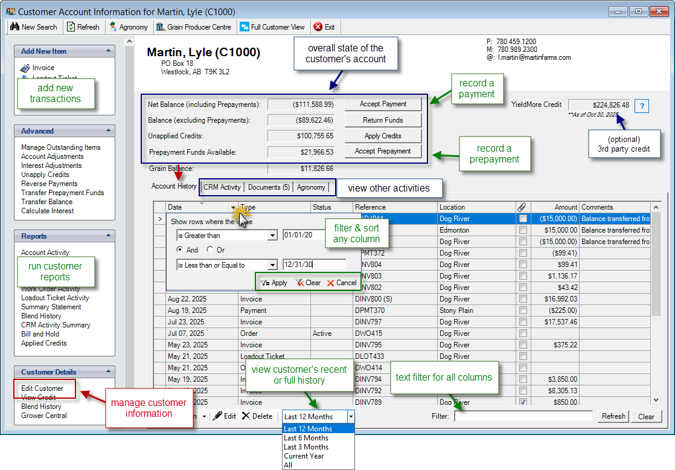Viewport: 675px width, 470px height.
Task: Sort by the Amount column header
Action: pos(555,207)
